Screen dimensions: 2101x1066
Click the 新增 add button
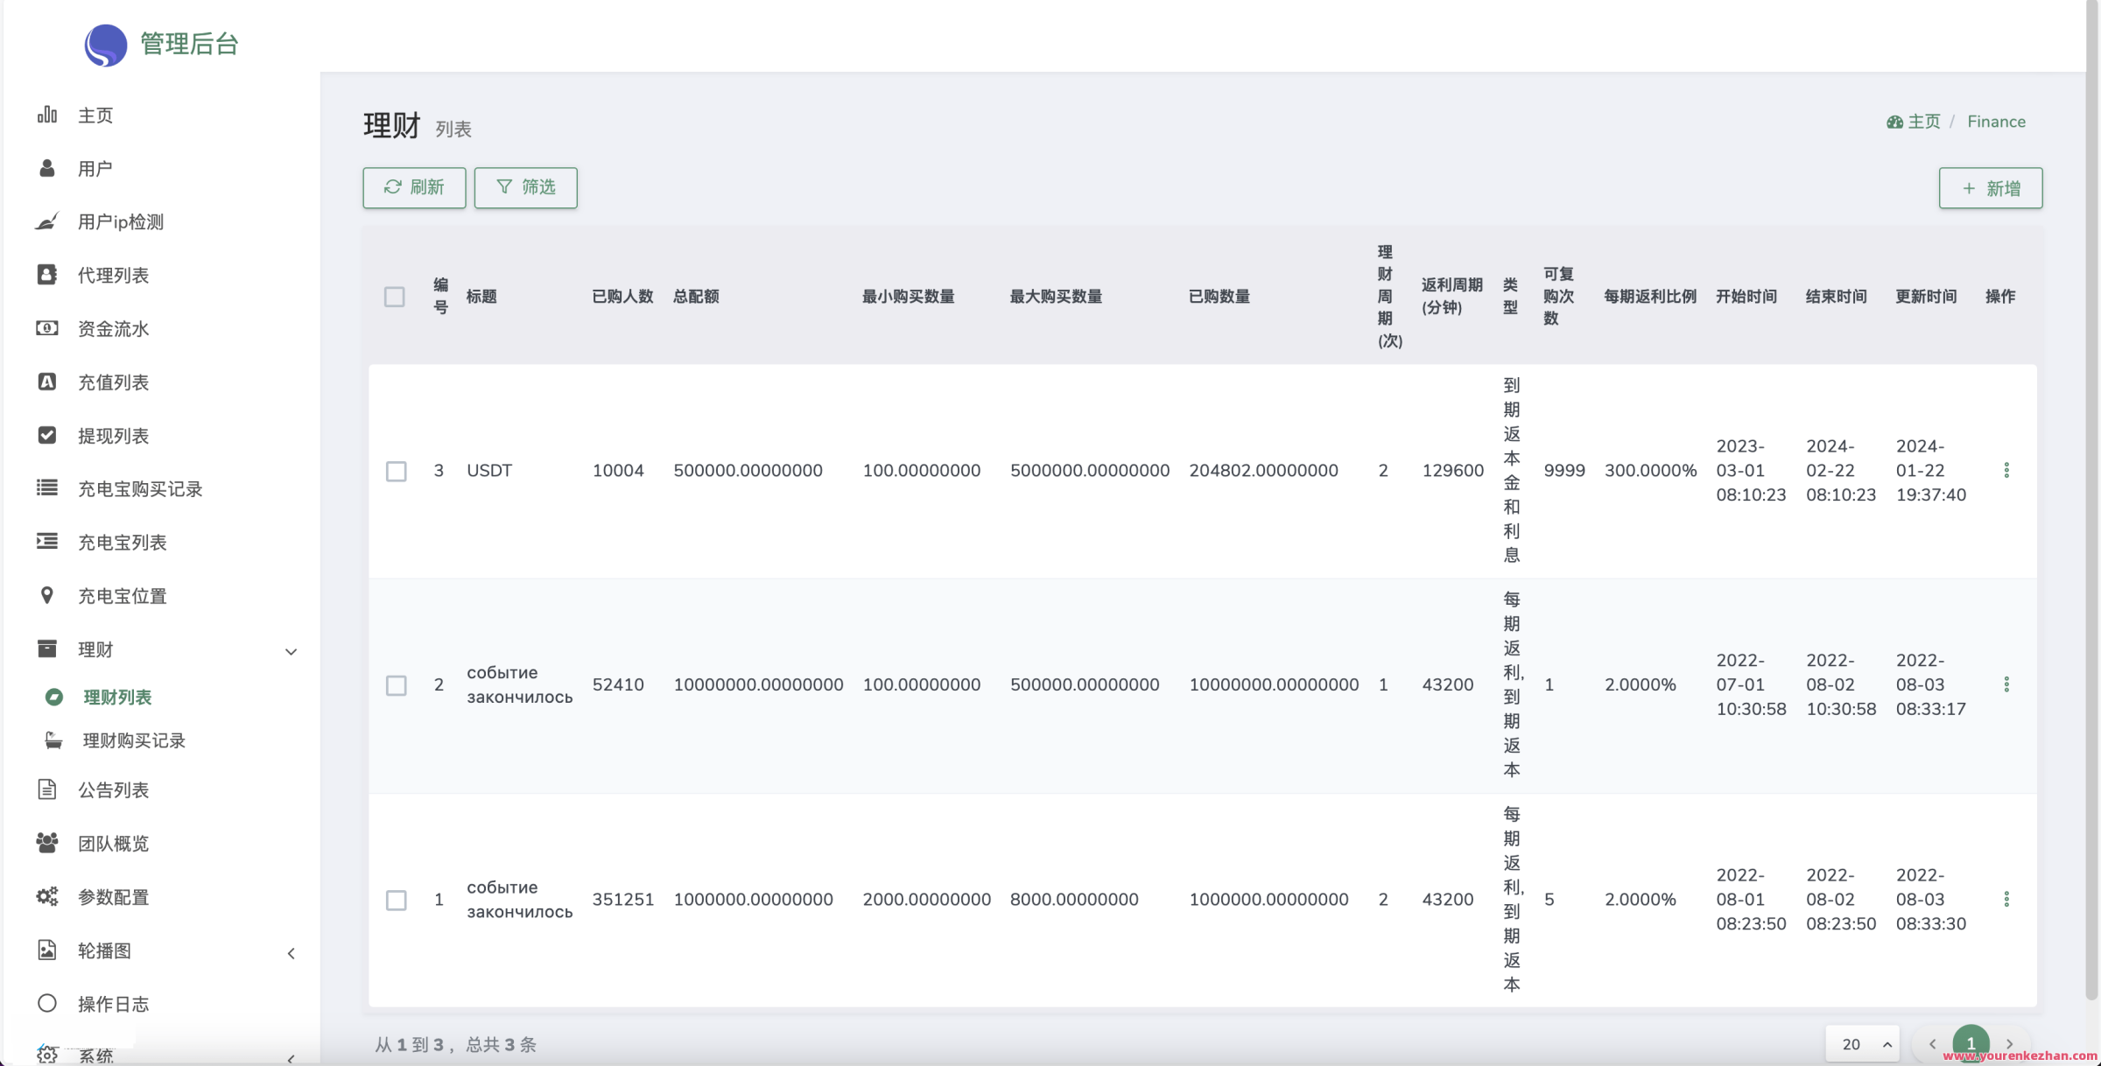click(1990, 188)
